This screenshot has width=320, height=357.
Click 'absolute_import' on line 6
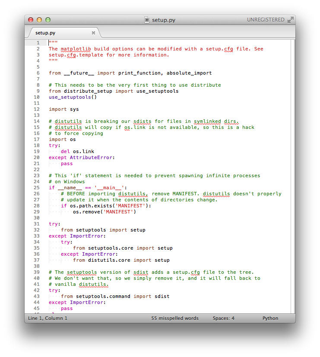click(x=189, y=73)
